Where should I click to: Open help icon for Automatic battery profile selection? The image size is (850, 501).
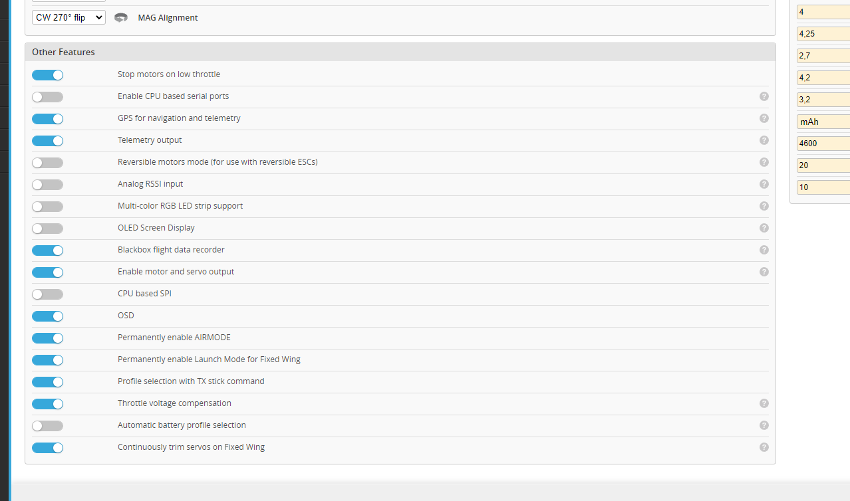[764, 425]
